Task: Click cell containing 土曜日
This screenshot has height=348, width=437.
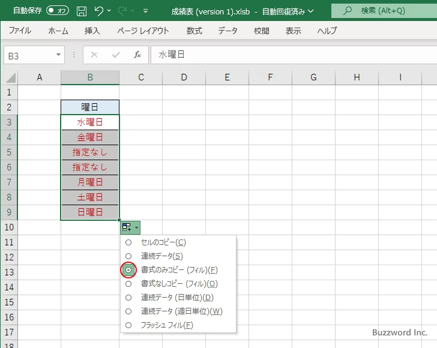Action: 90,197
